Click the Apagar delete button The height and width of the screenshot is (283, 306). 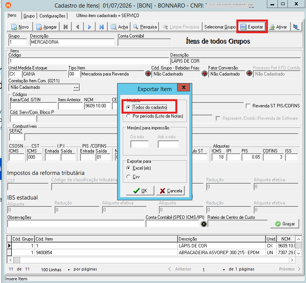[x=46, y=27]
